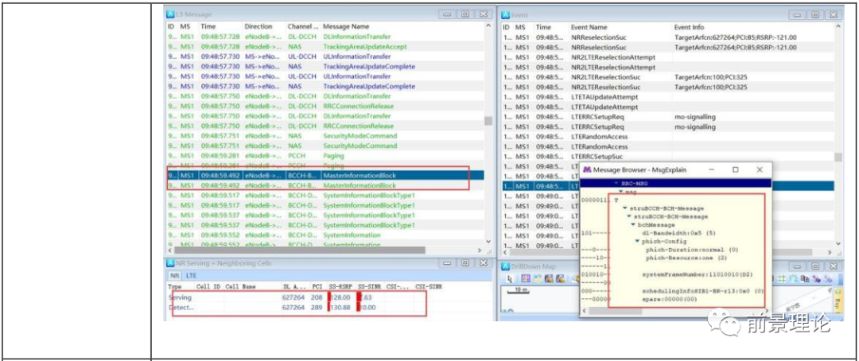Image resolution: width=859 pixels, height=361 pixels.
Task: Click the DrillDown Map window title icon
Action: tap(505, 266)
